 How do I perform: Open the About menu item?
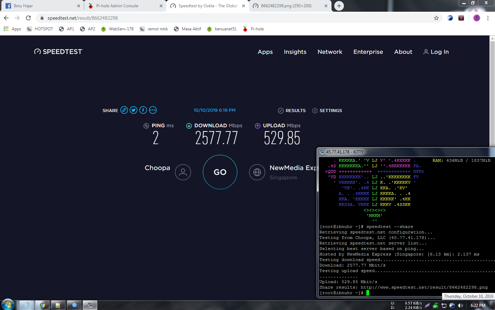coord(403,52)
